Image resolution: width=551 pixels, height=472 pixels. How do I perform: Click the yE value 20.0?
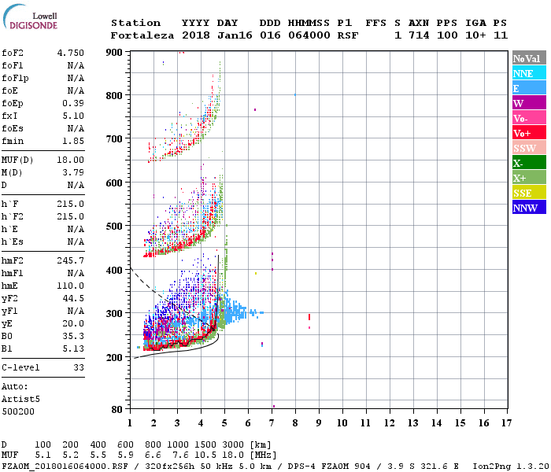click(x=73, y=323)
